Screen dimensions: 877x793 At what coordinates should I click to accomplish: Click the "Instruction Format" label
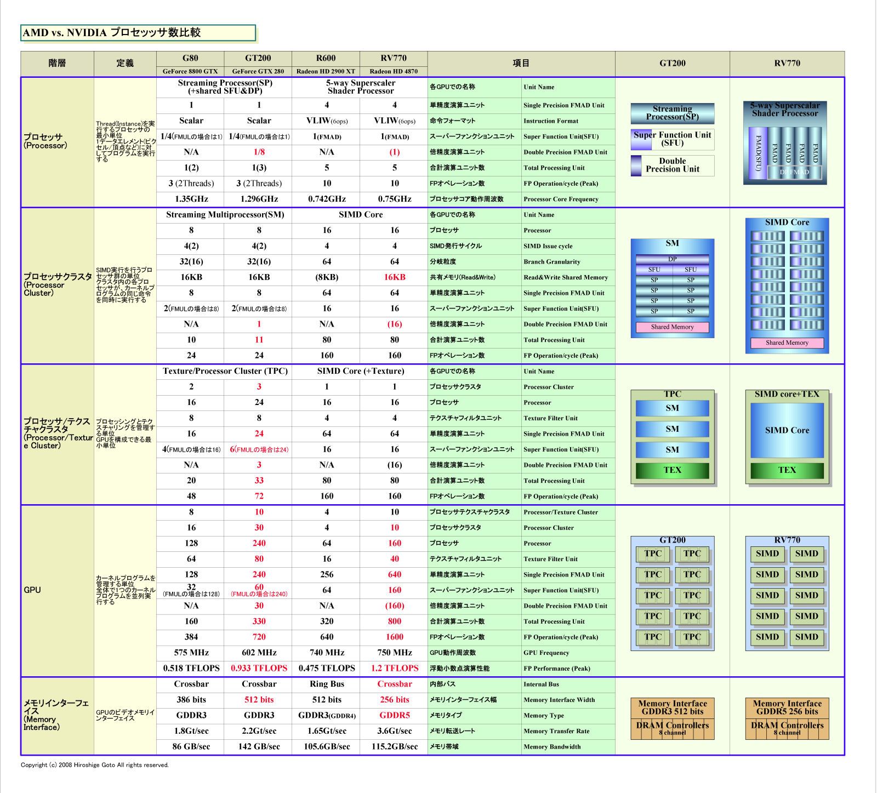(x=551, y=121)
